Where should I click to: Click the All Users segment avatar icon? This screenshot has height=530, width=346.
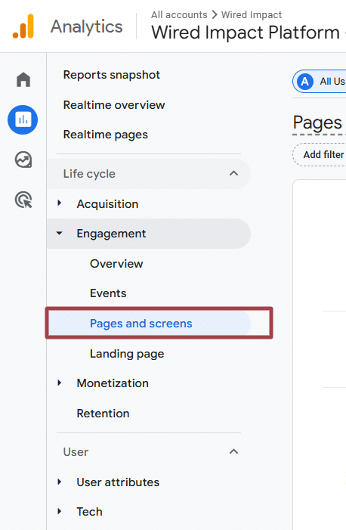pos(304,82)
